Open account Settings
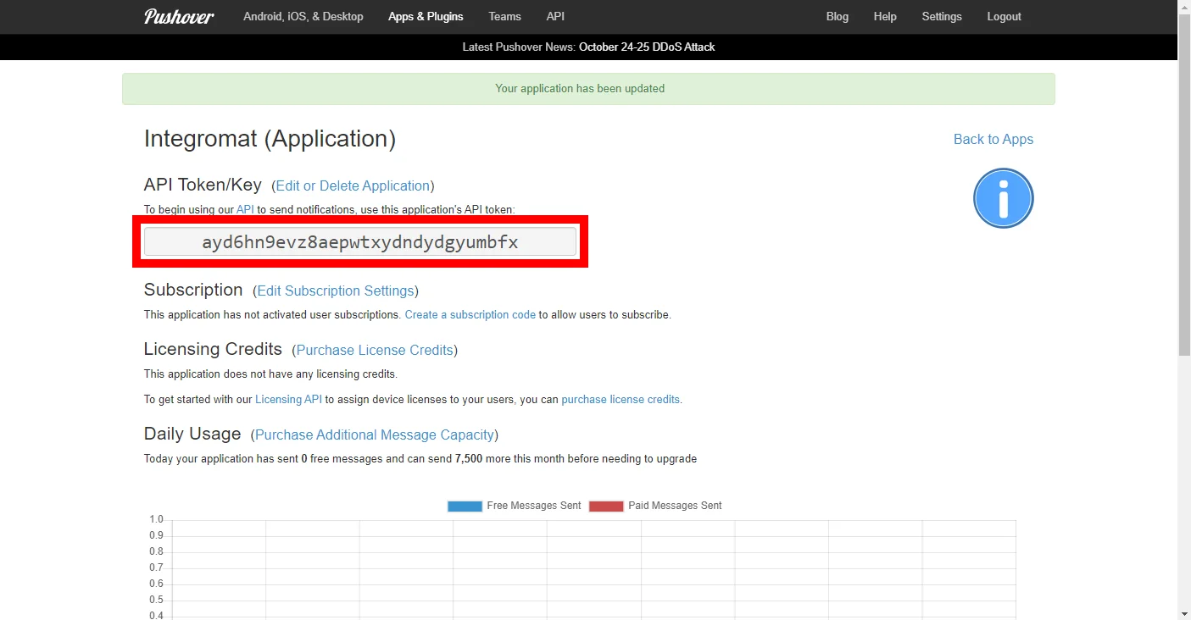 coord(942,16)
